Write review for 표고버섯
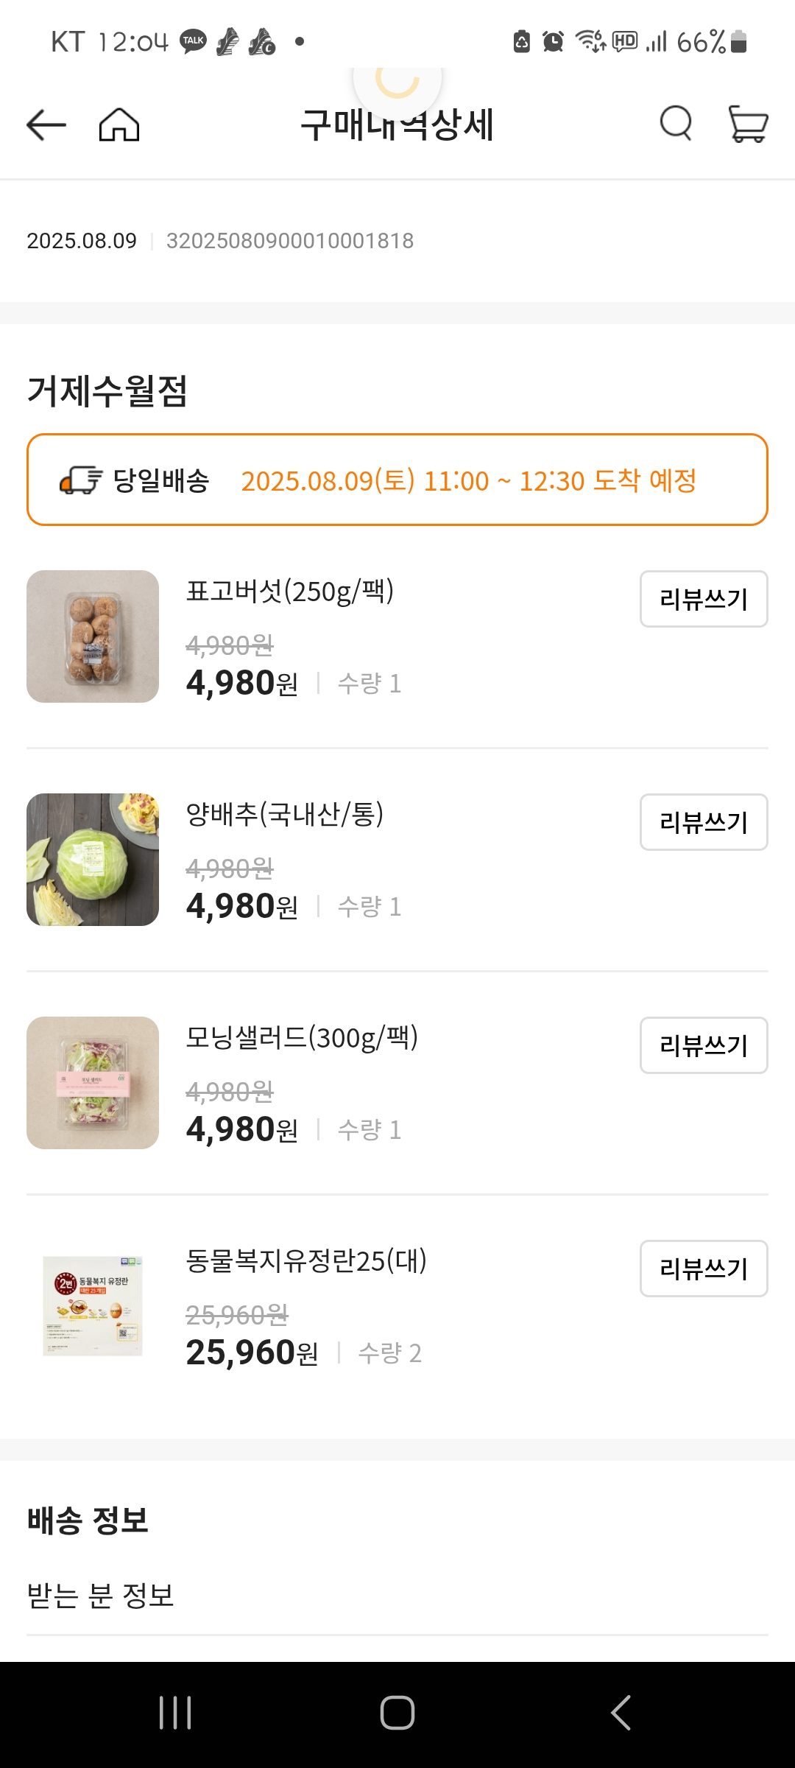 pyautogui.click(x=703, y=599)
